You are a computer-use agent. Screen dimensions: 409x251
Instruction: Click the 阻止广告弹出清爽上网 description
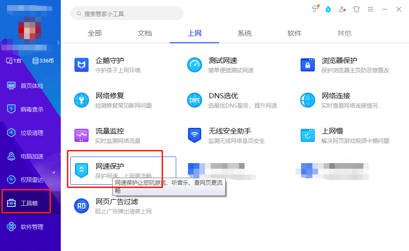(123, 211)
